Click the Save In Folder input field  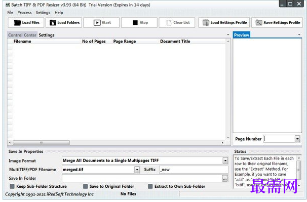click(142, 178)
